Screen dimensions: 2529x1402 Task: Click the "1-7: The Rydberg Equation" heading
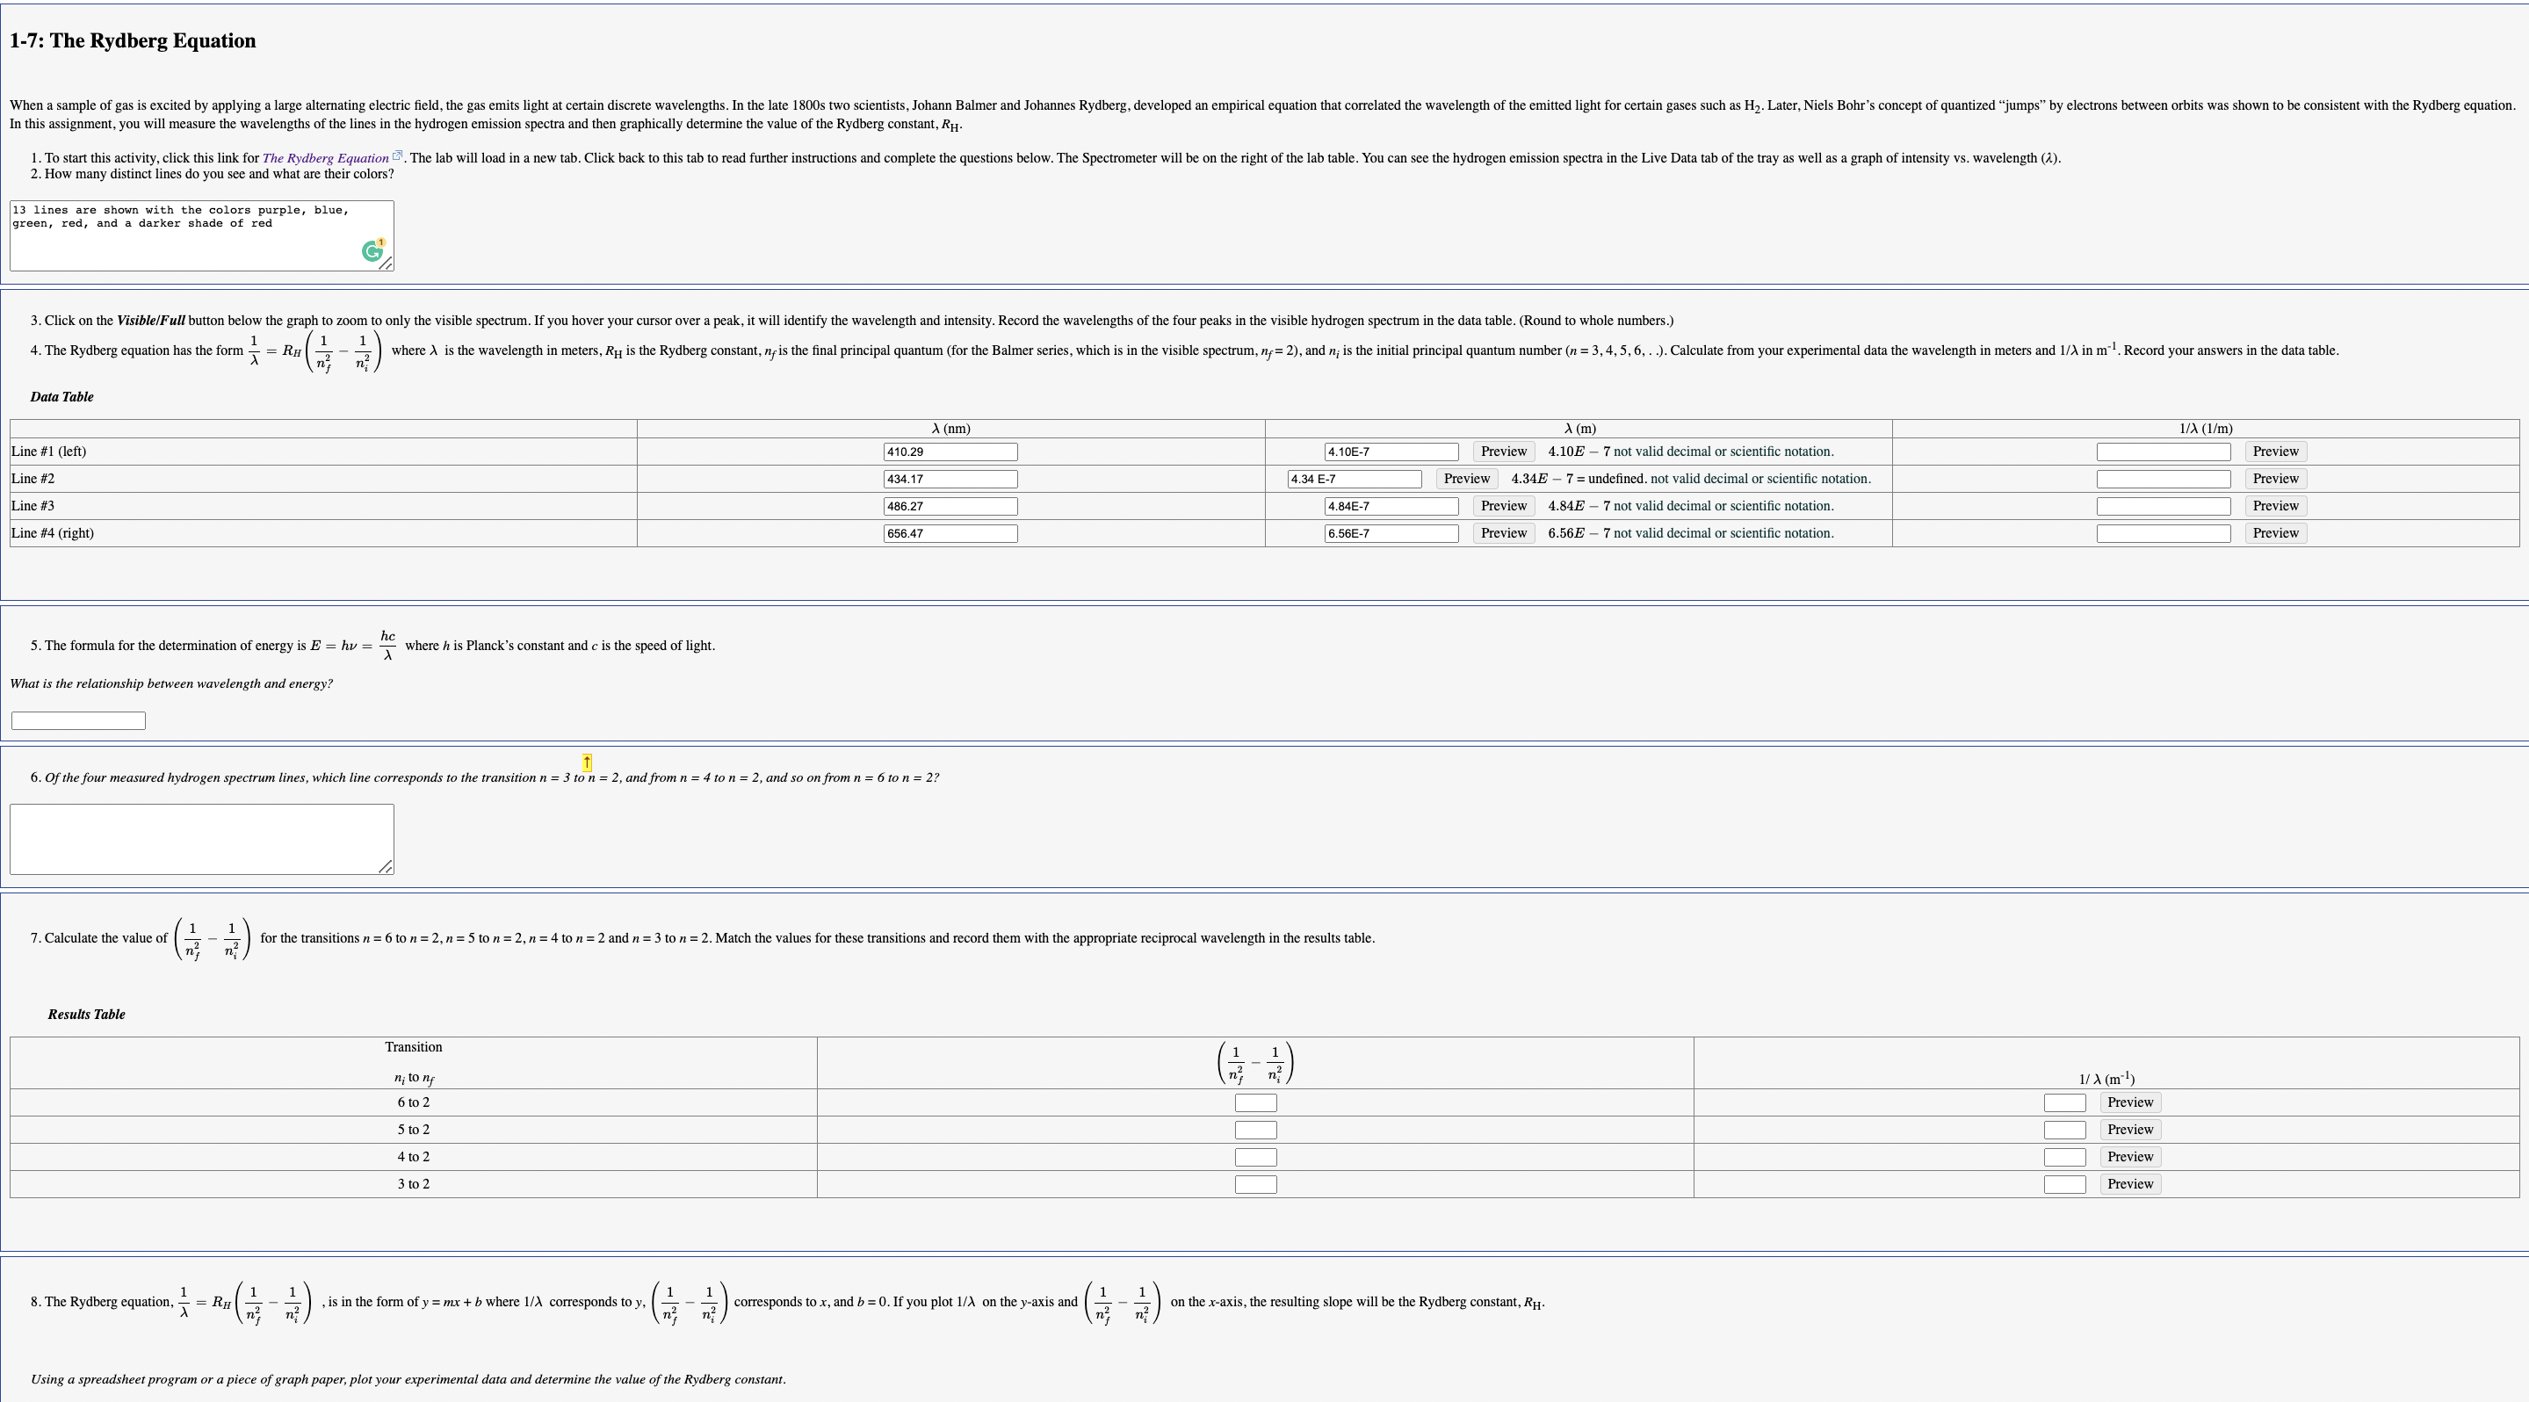(x=133, y=40)
